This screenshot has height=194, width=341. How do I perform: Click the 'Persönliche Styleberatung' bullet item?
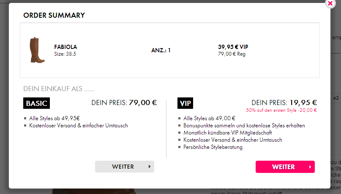(213, 147)
